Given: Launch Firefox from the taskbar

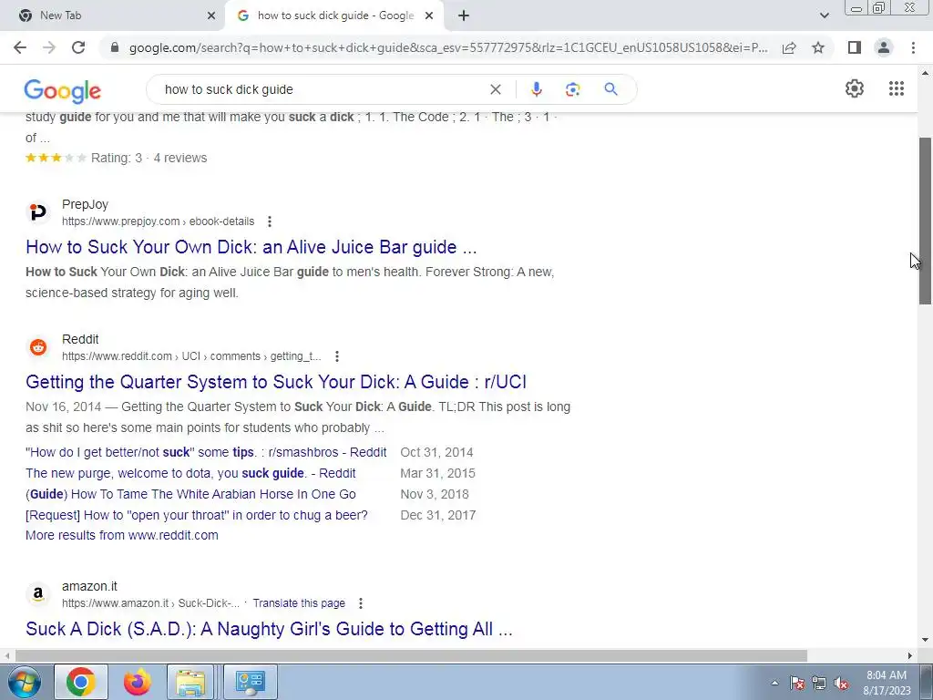Looking at the screenshot, I should (137, 682).
